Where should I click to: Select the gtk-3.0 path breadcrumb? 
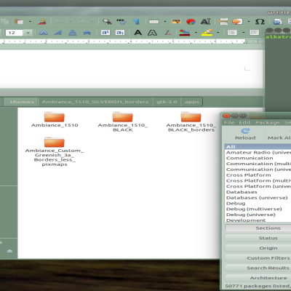coord(167,102)
